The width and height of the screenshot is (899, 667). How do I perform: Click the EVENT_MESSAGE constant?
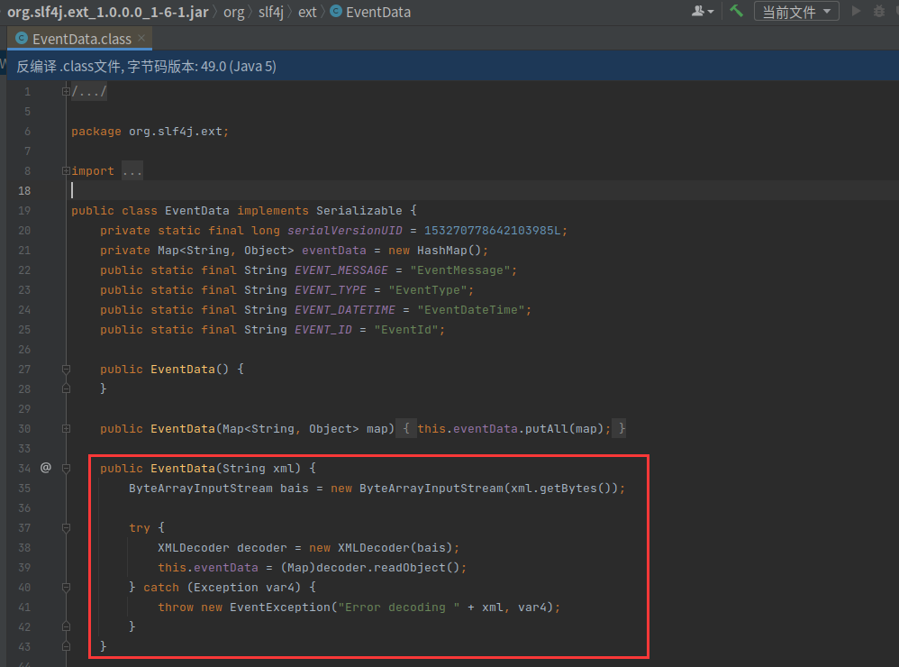[341, 270]
